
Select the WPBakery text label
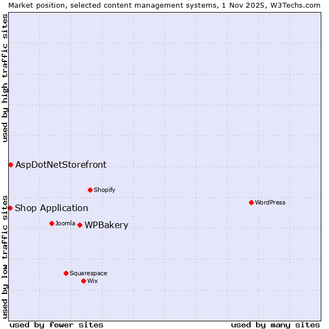(x=106, y=225)
